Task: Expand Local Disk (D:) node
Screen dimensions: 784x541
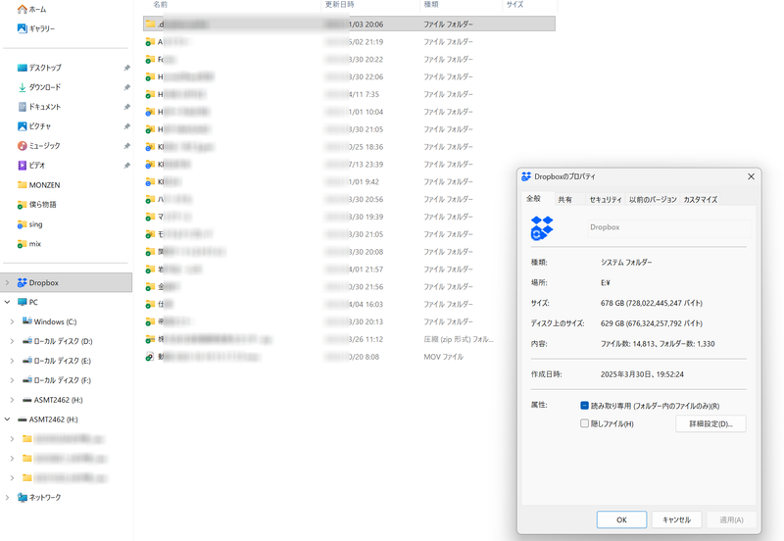Action: [12, 341]
